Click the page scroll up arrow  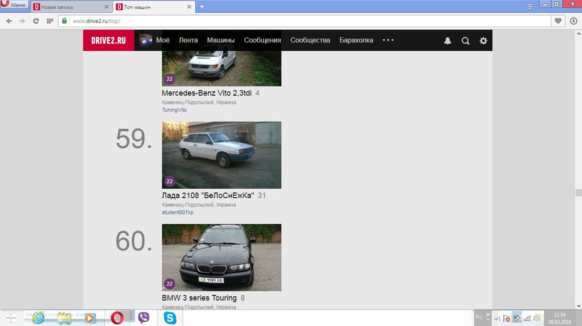pos(578,34)
